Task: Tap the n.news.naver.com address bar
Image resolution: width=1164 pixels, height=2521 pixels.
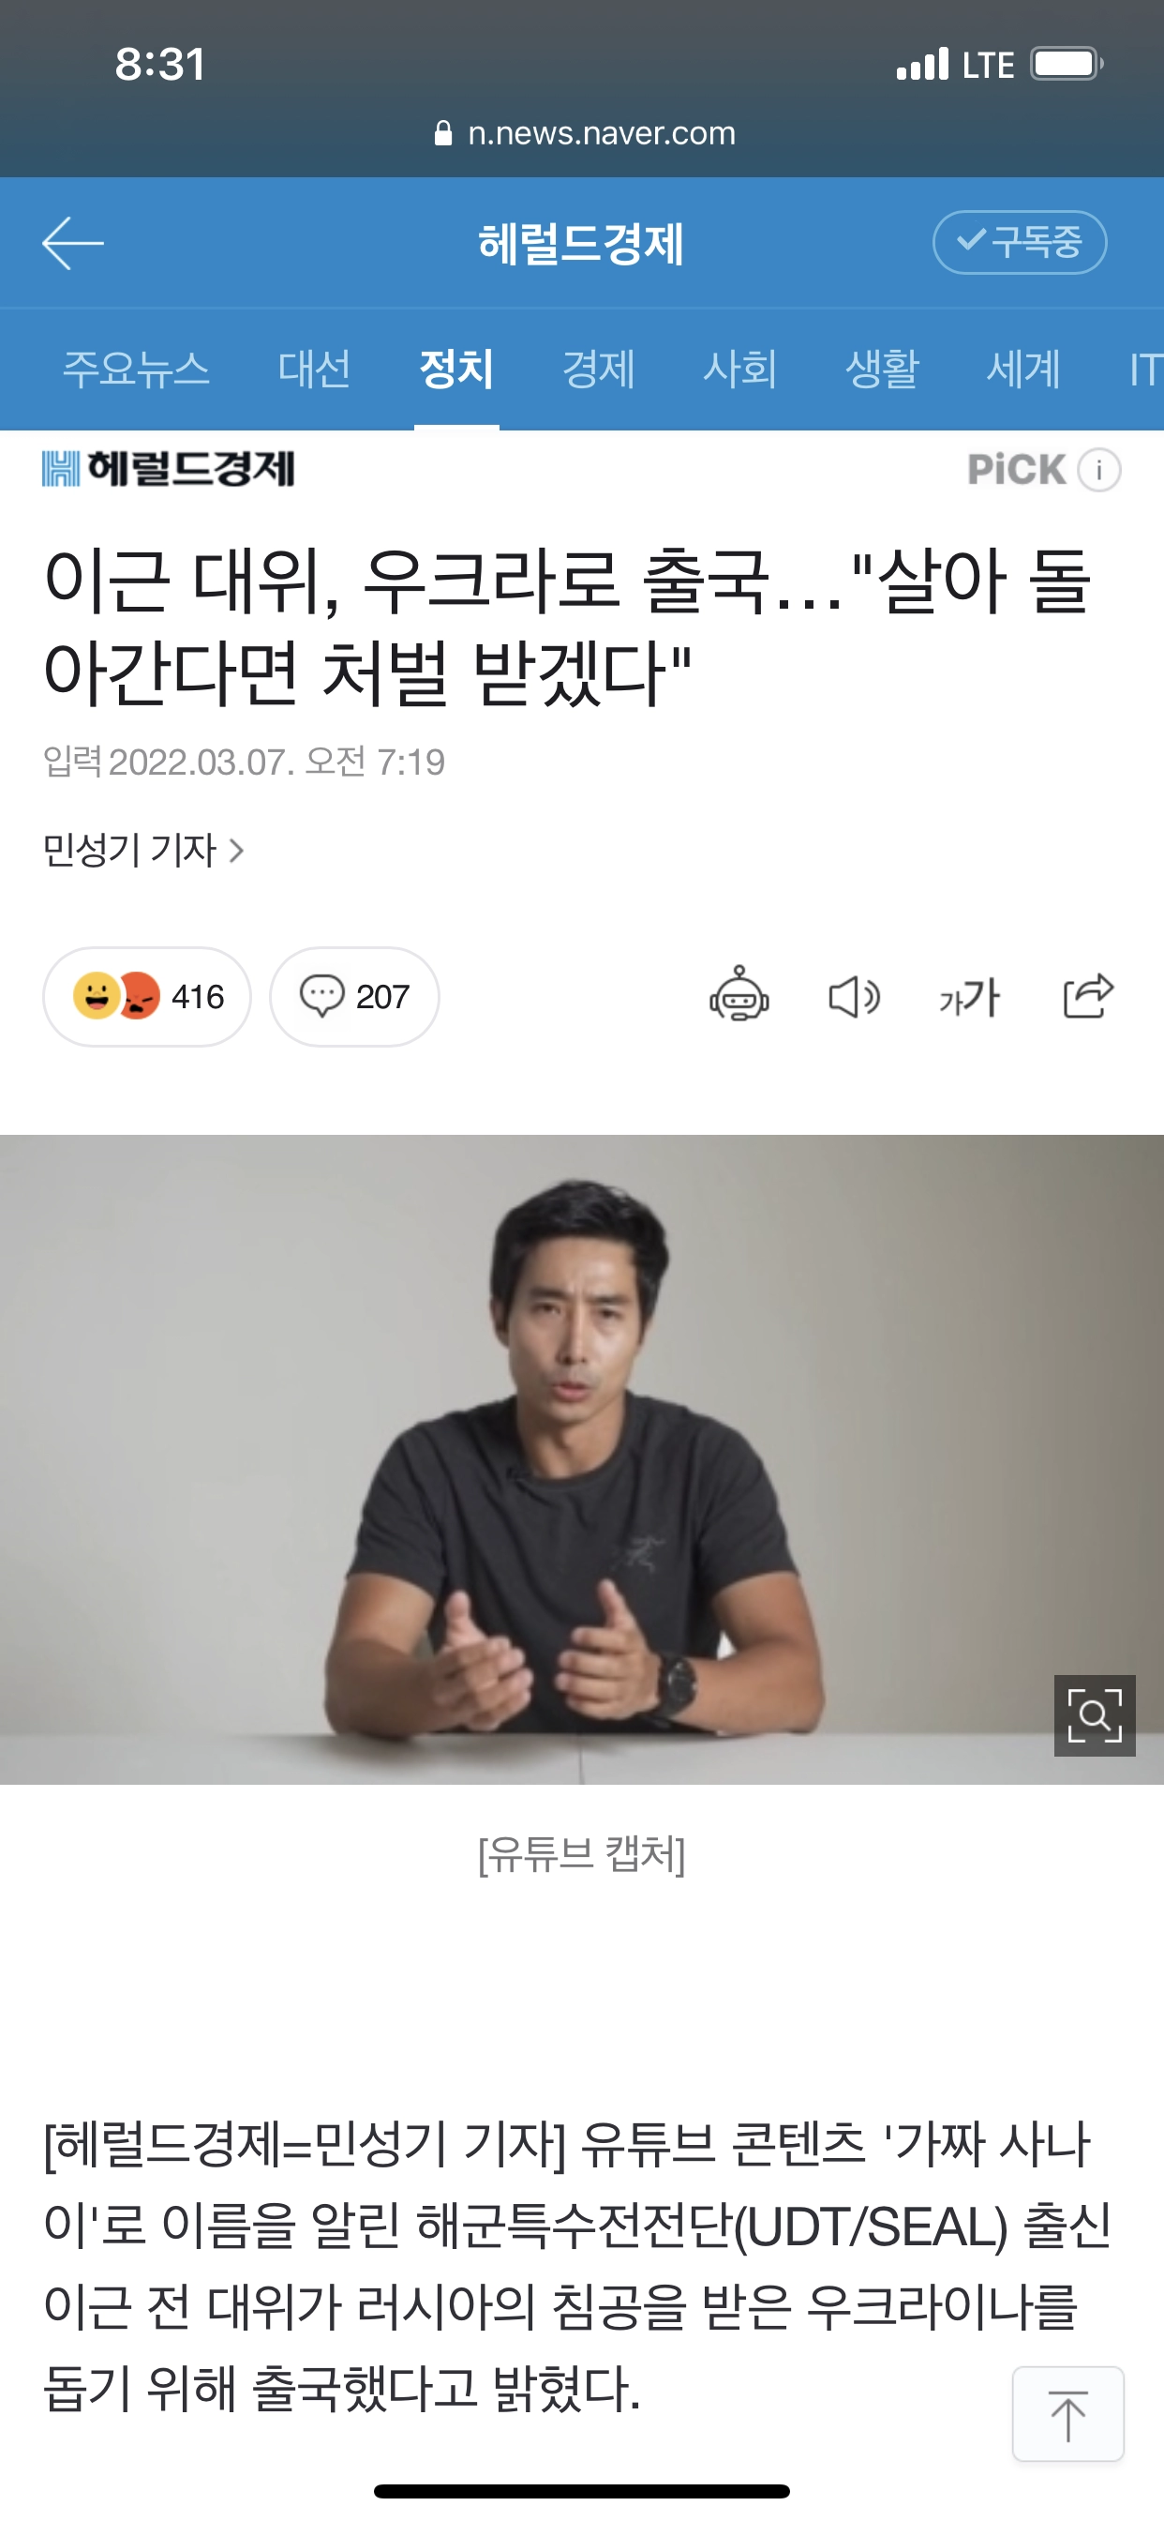Action: (585, 133)
